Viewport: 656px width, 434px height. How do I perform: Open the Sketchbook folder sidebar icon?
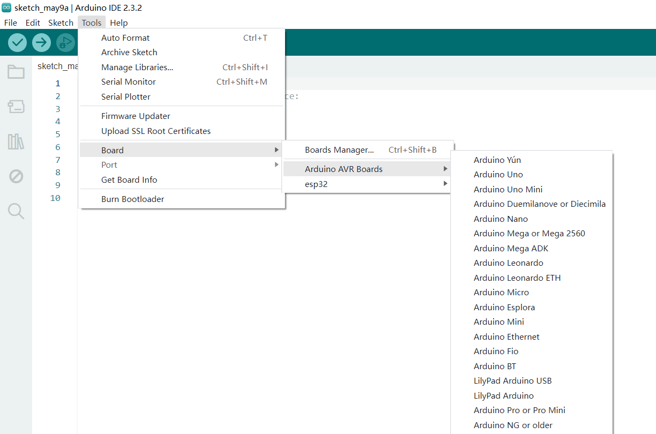tap(16, 72)
